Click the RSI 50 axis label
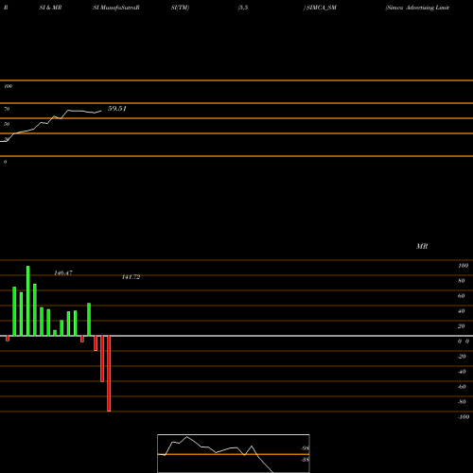Image resolution: width=473 pixels, height=473 pixels. coord(7,124)
